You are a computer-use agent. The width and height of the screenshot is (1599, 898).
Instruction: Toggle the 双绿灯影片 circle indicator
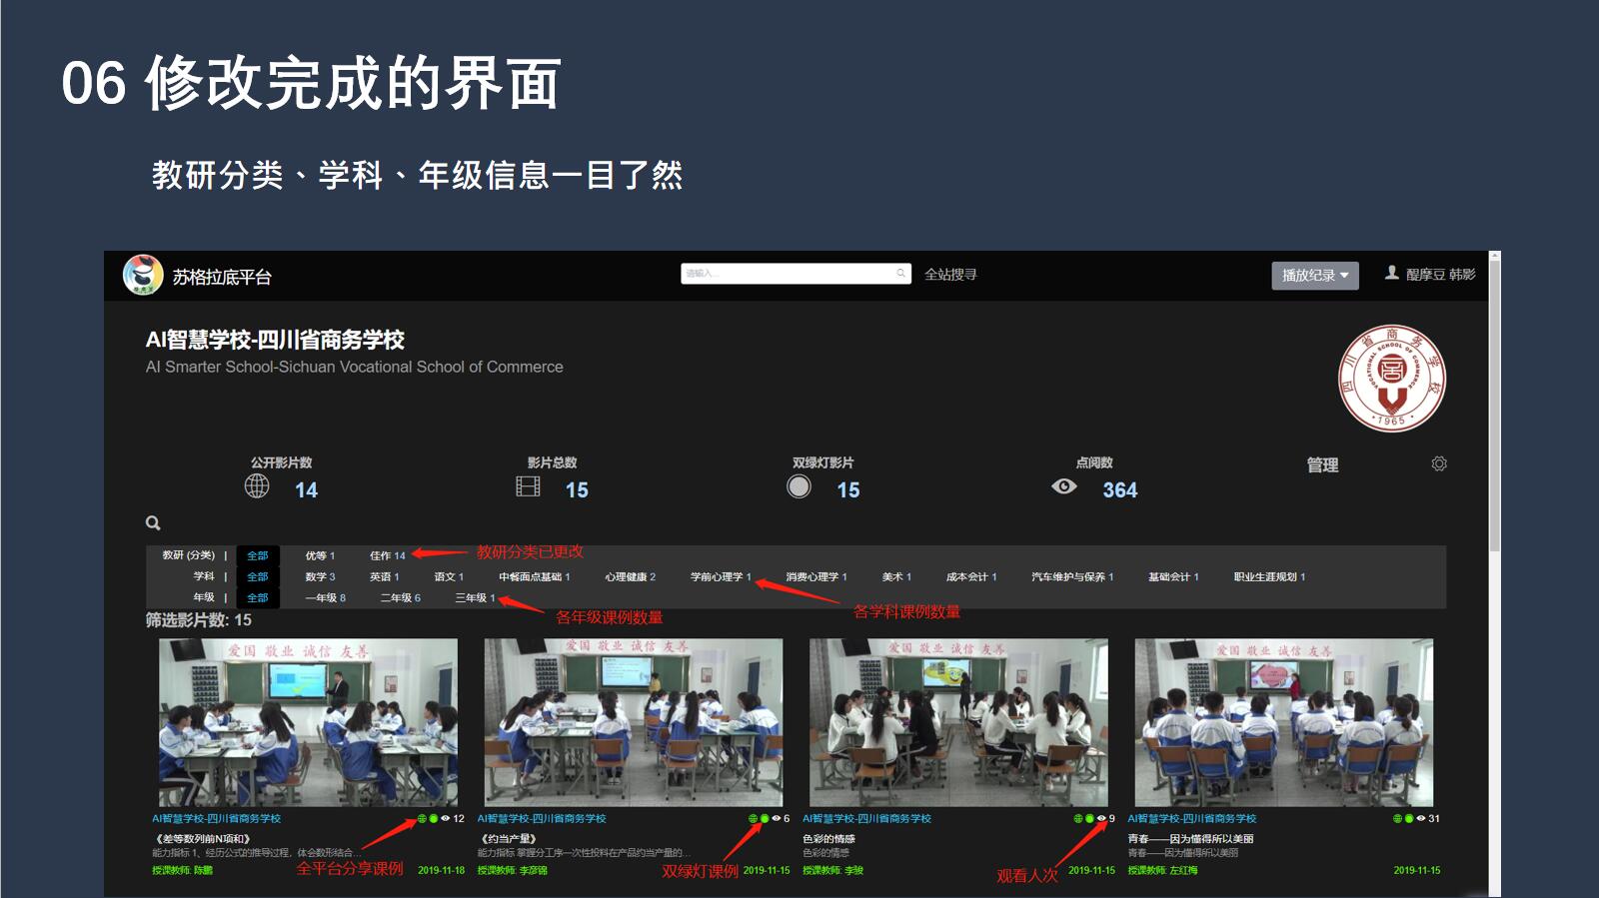pyautogui.click(x=799, y=486)
